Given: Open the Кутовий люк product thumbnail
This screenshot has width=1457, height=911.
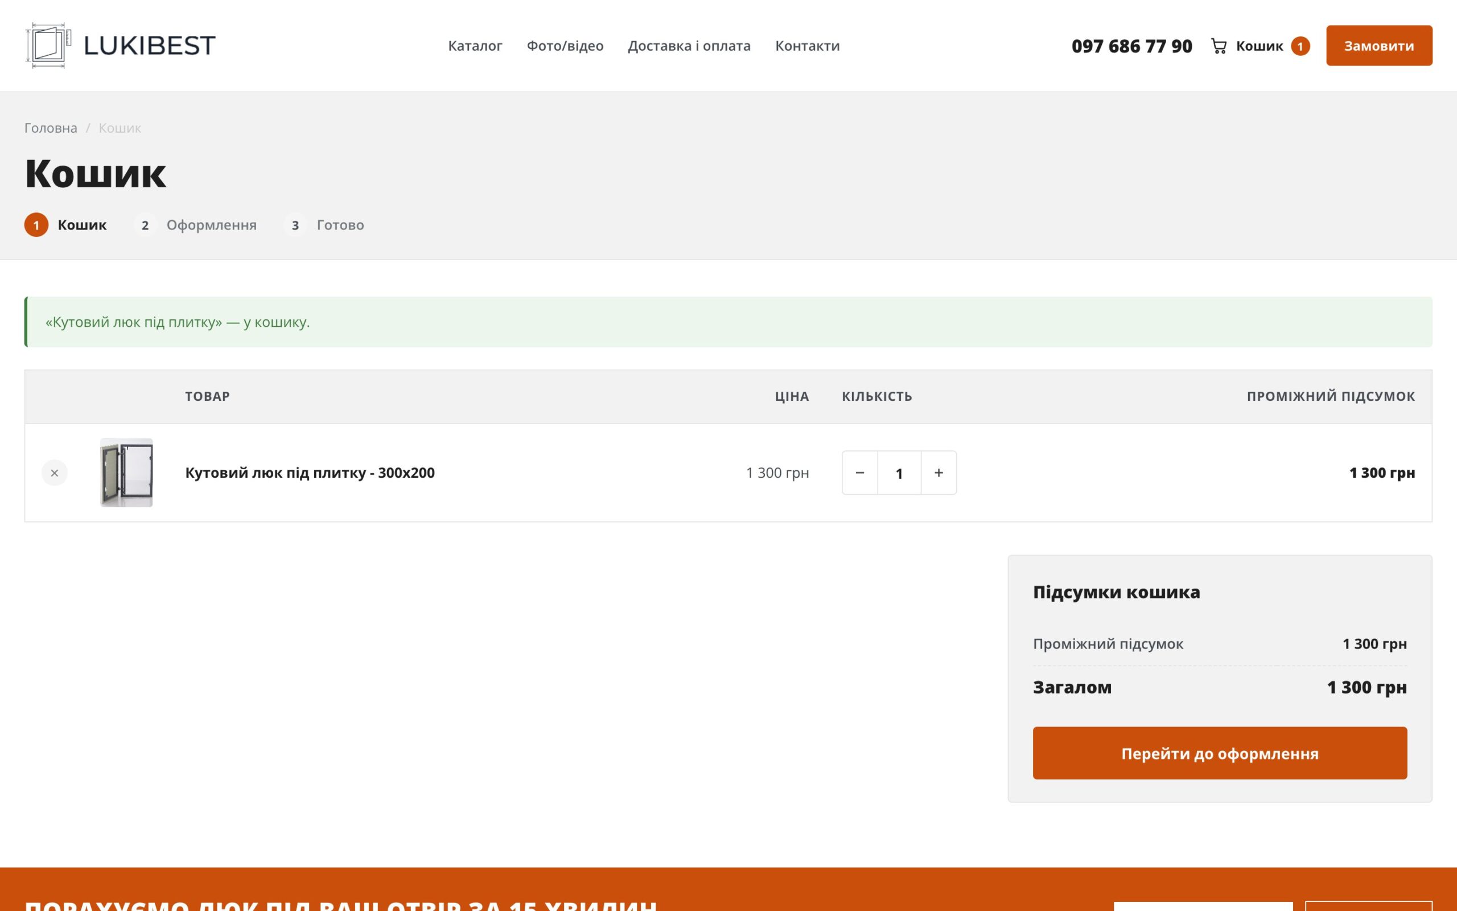Looking at the screenshot, I should click(x=126, y=473).
